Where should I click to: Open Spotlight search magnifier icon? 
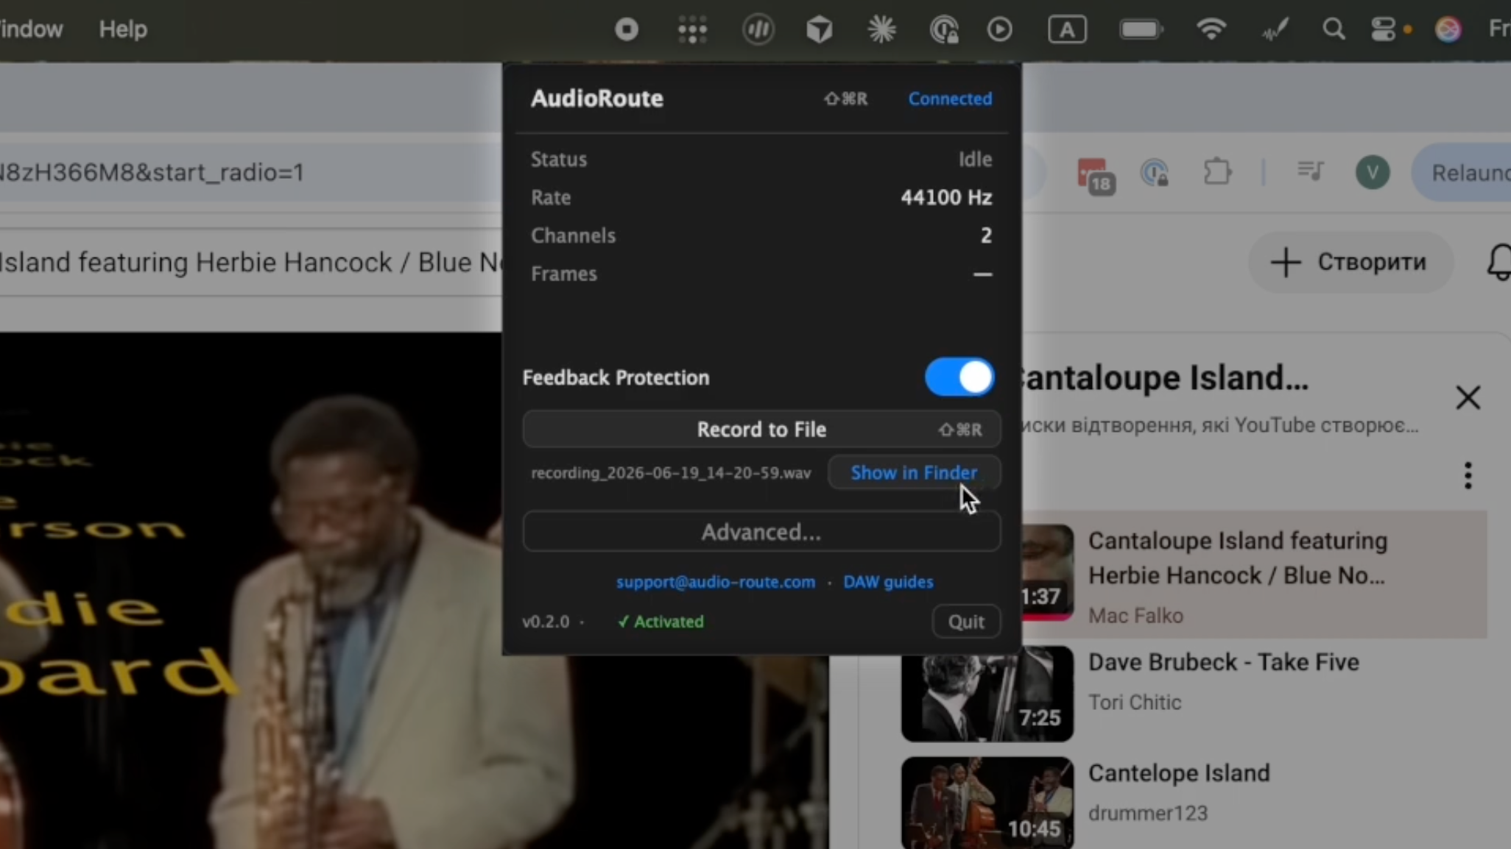1333,29
